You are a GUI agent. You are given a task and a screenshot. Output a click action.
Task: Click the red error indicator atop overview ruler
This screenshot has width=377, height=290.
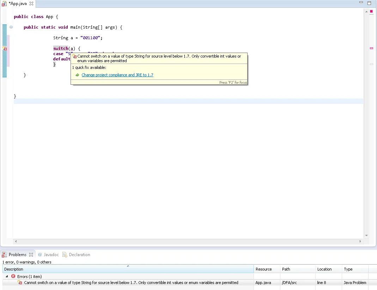[371, 11]
